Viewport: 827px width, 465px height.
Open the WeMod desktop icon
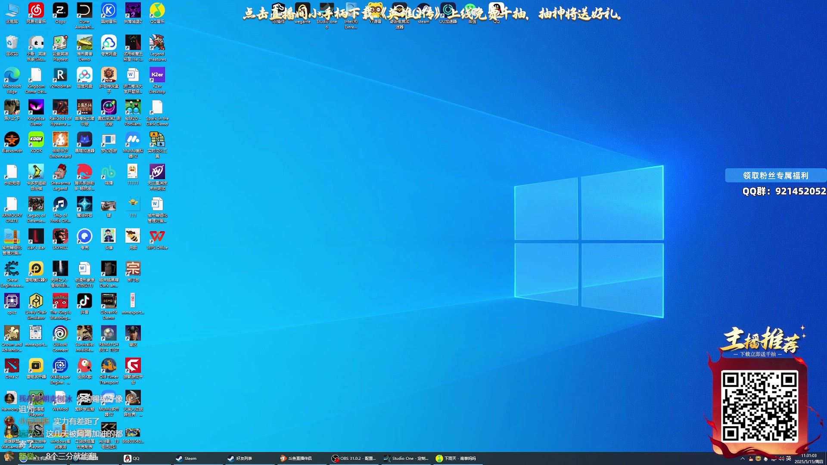click(x=60, y=401)
